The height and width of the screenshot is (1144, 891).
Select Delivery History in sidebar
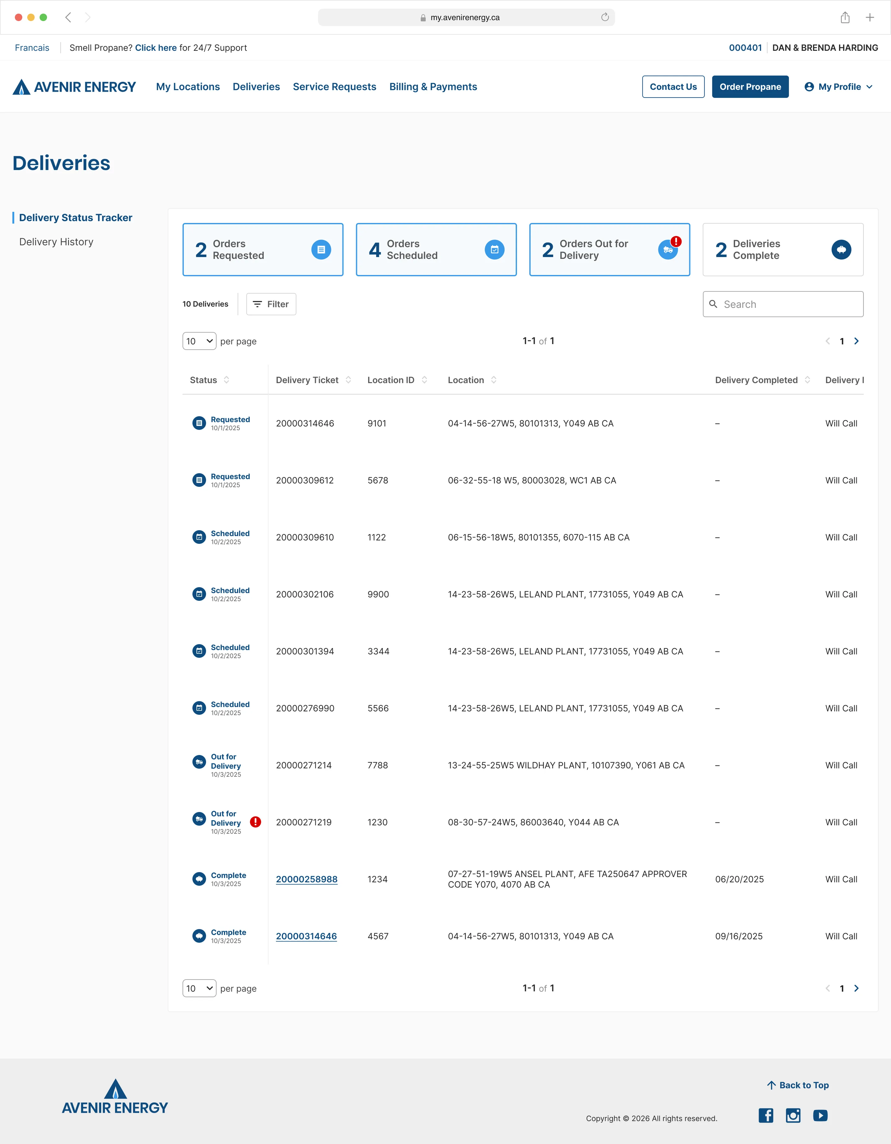(x=57, y=242)
